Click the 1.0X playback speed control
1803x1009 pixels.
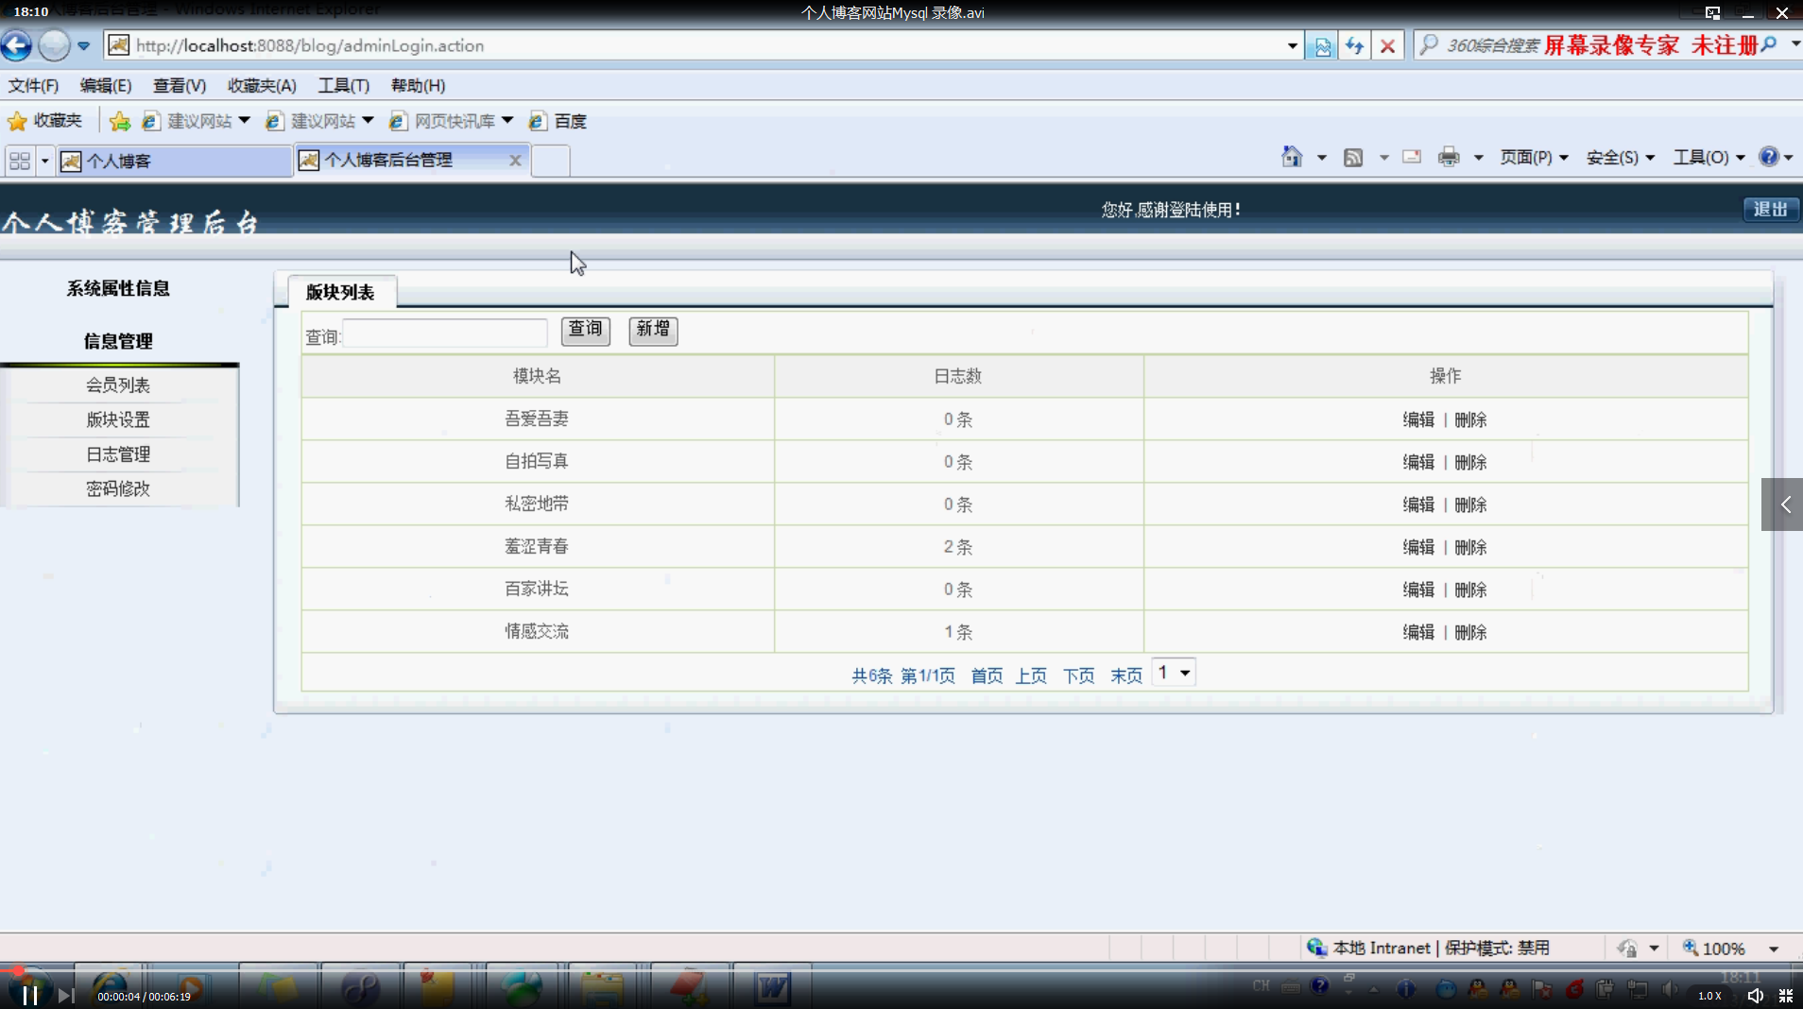pos(1709,996)
